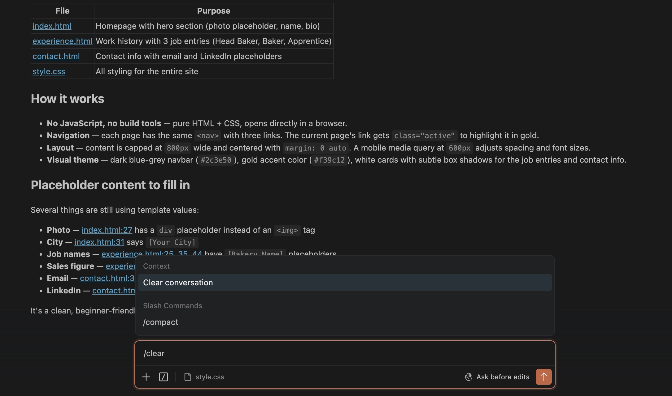The image size is (672, 396).
Task: Open index.html link in the table
Action: [52, 26]
